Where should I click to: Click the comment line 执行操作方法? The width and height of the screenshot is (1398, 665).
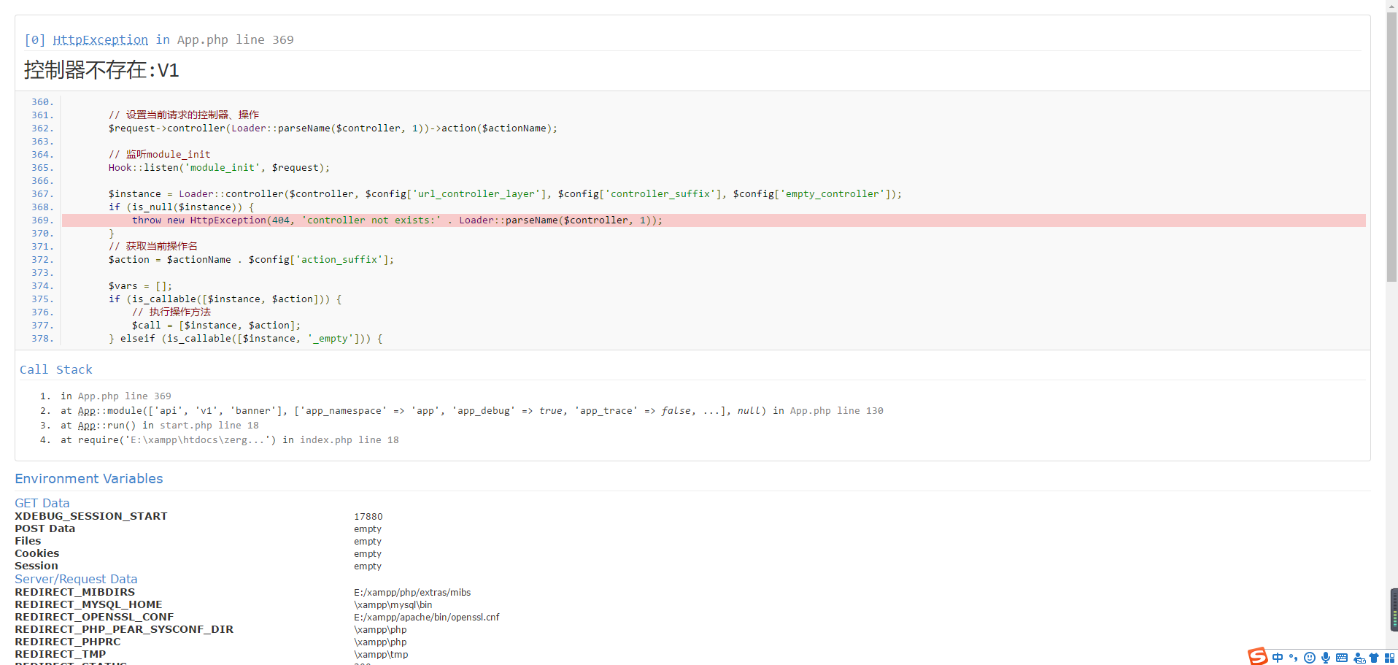point(171,312)
